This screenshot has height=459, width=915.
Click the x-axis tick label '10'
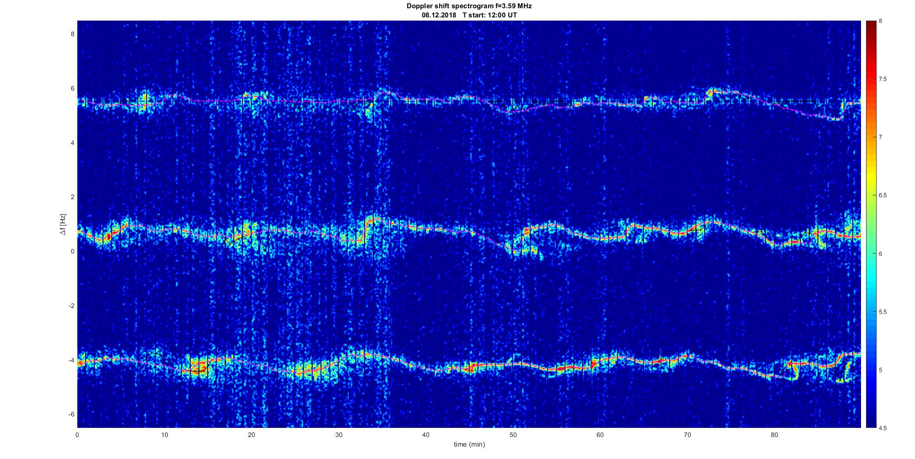(164, 435)
